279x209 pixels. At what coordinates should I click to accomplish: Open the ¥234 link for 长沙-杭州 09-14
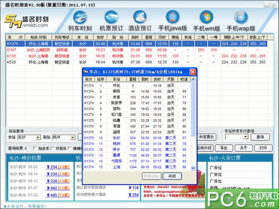(x=58, y=174)
